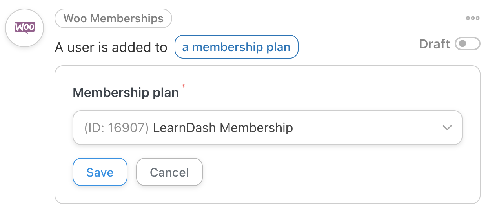Click the Membership plan field label
This screenshot has height=211, width=488.
click(x=126, y=93)
